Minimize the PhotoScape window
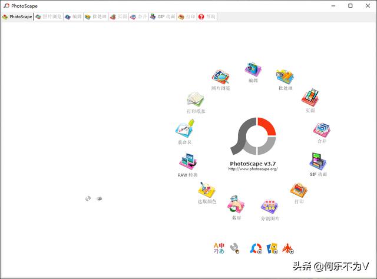 point(333,6)
